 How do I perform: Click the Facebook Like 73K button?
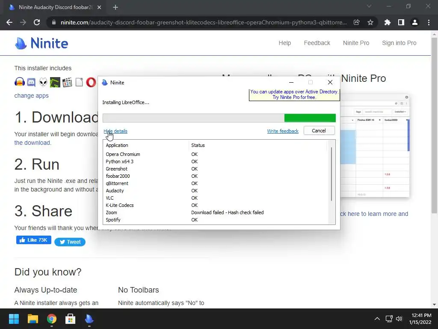[33, 240]
